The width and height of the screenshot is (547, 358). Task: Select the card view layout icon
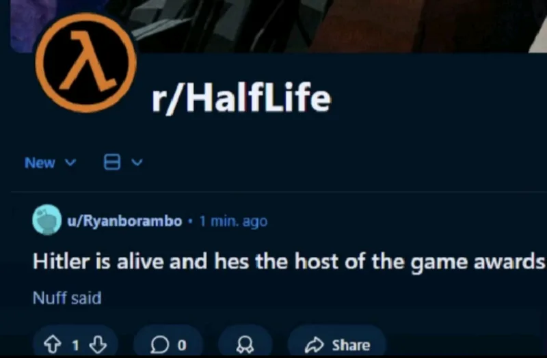coord(112,162)
